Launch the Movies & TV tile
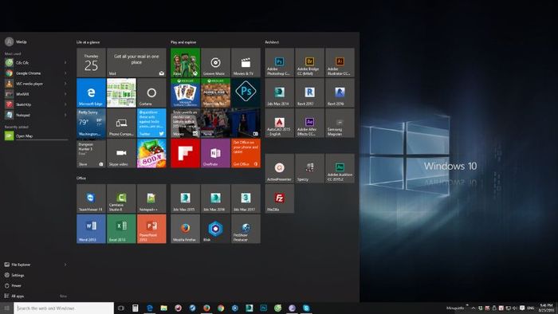The width and height of the screenshot is (558, 314). [x=246, y=63]
